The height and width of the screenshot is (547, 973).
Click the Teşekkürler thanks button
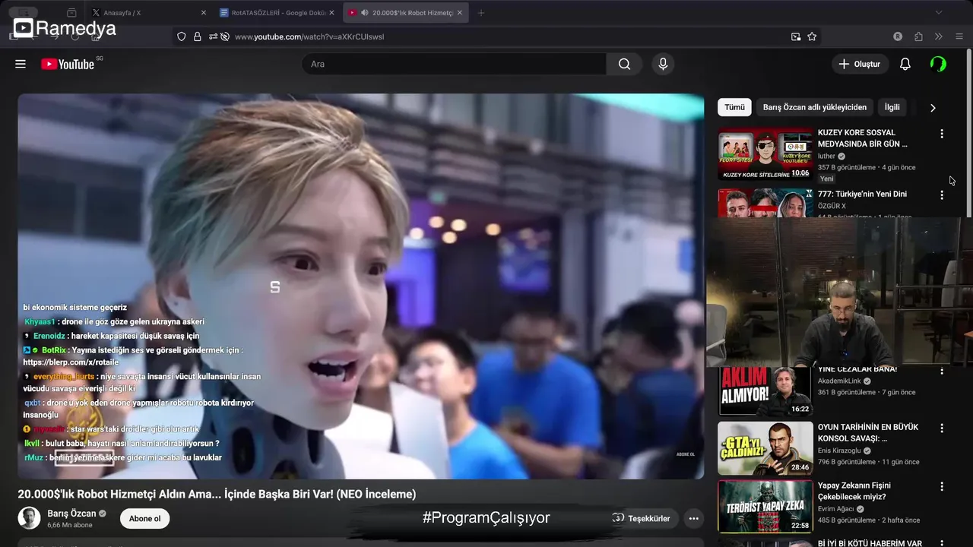pyautogui.click(x=642, y=519)
